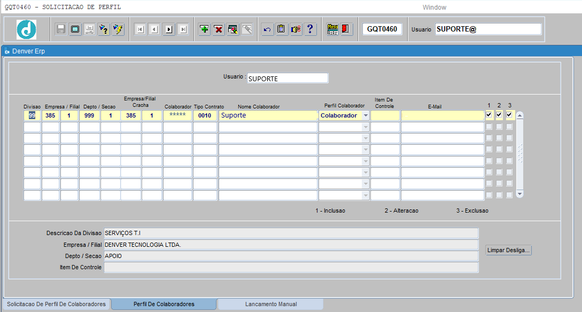Viewport: 582px width, 312px height.
Task: Click the Limpar Desliga... button
Action: pyautogui.click(x=508, y=250)
